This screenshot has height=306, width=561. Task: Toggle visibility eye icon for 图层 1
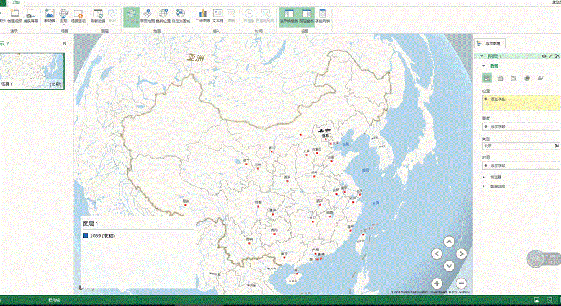(544, 56)
